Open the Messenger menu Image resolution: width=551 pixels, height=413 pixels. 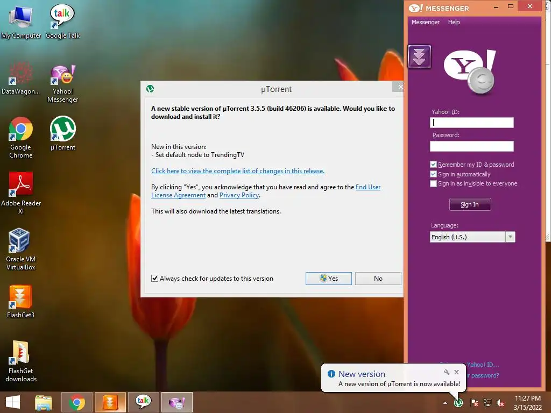click(x=425, y=22)
